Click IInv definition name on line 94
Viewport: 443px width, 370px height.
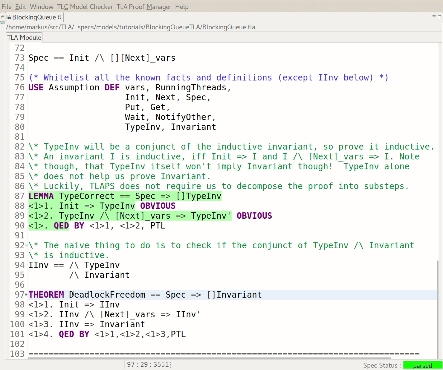pyautogui.click(x=39, y=265)
